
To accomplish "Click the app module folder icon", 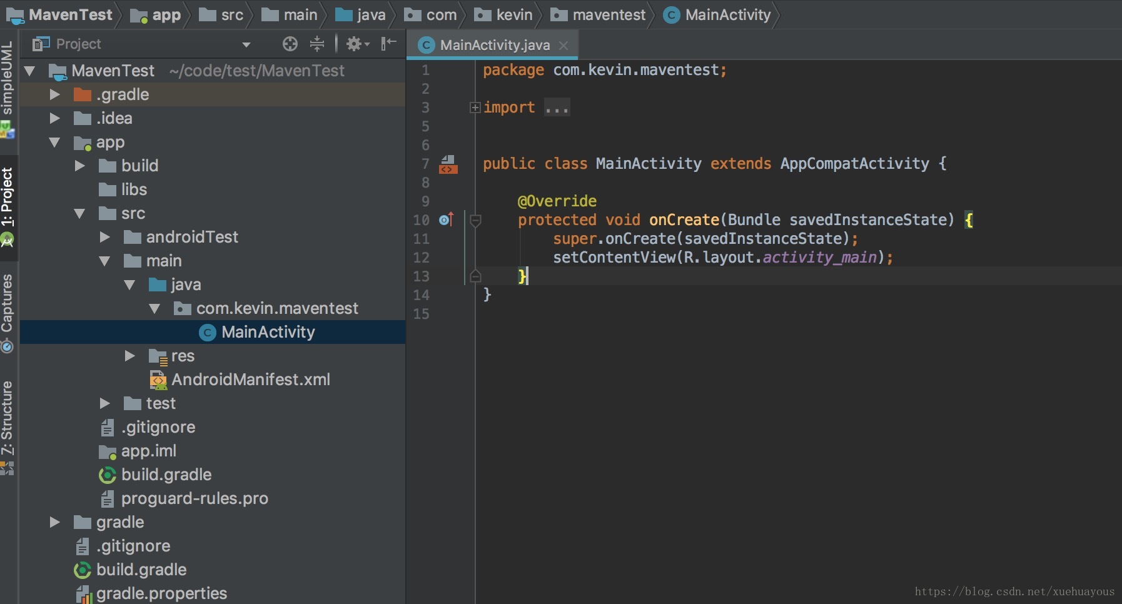I will [x=83, y=143].
